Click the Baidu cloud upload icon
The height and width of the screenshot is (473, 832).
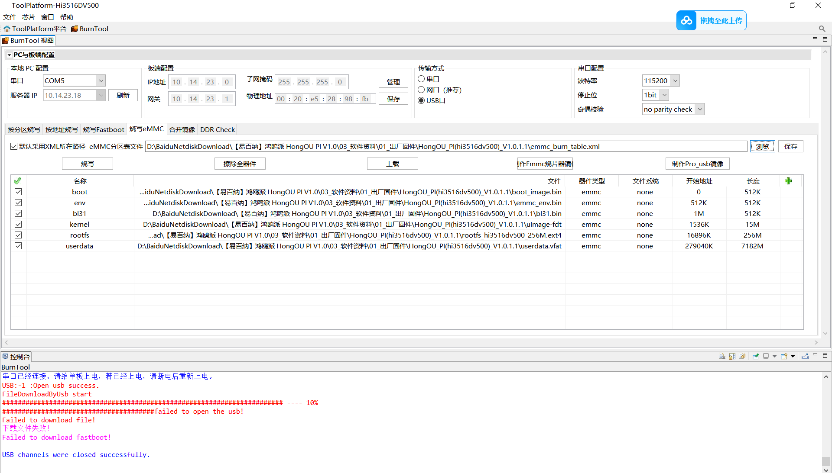coord(686,20)
